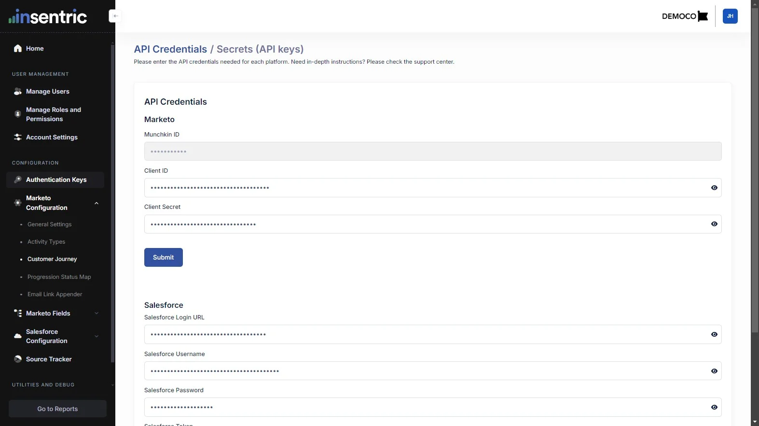This screenshot has width=759, height=426.
Task: Collapse the sidebar with the arrow button
Action: pos(115,16)
